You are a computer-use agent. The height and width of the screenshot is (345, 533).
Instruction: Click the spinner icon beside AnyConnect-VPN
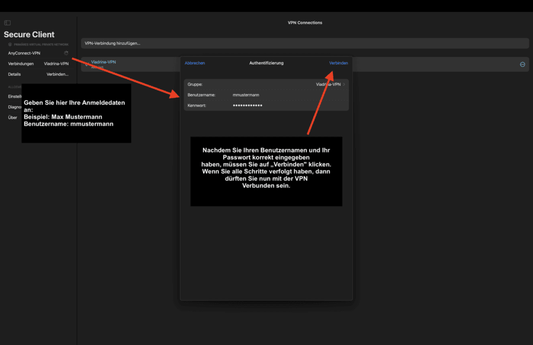coord(66,53)
